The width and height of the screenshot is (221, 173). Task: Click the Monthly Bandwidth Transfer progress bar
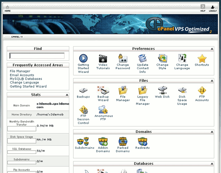click(22, 129)
